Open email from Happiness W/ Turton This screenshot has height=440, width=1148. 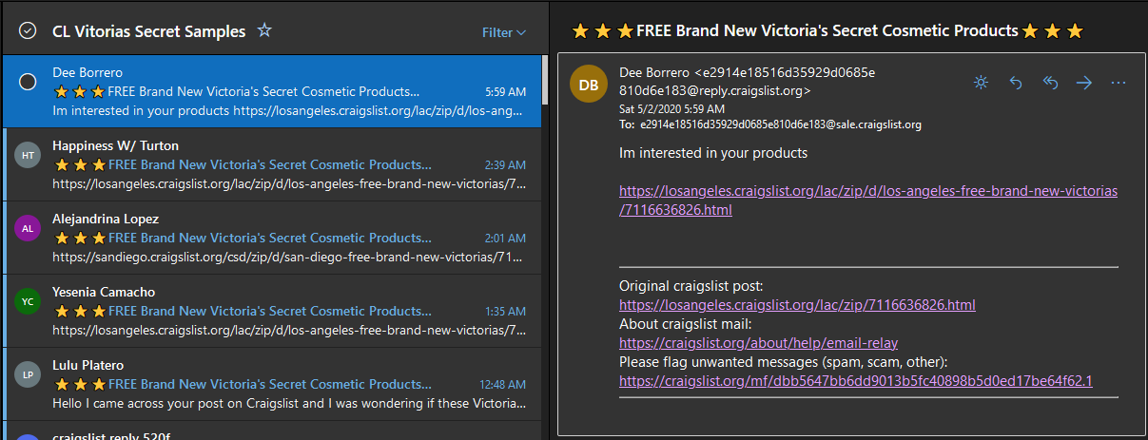(x=273, y=164)
